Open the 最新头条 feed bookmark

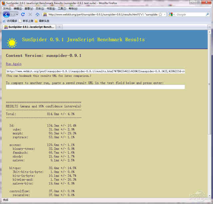click(42, 21)
